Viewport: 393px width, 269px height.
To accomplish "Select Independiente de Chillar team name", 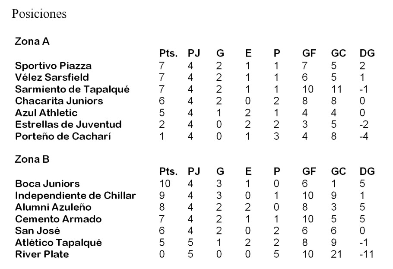I will (76, 195).
